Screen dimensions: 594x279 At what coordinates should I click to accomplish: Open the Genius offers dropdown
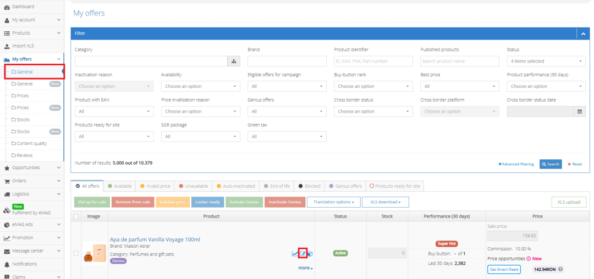click(287, 111)
